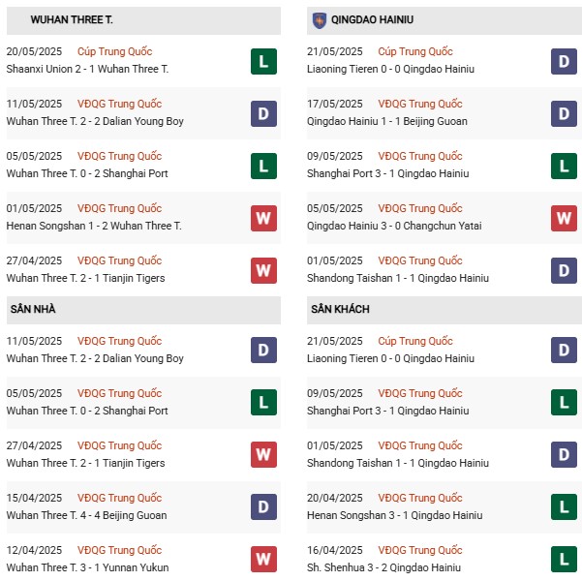Select the QINGDAO HAINIU header
Screen dimensions: 582x581
coord(444,20)
